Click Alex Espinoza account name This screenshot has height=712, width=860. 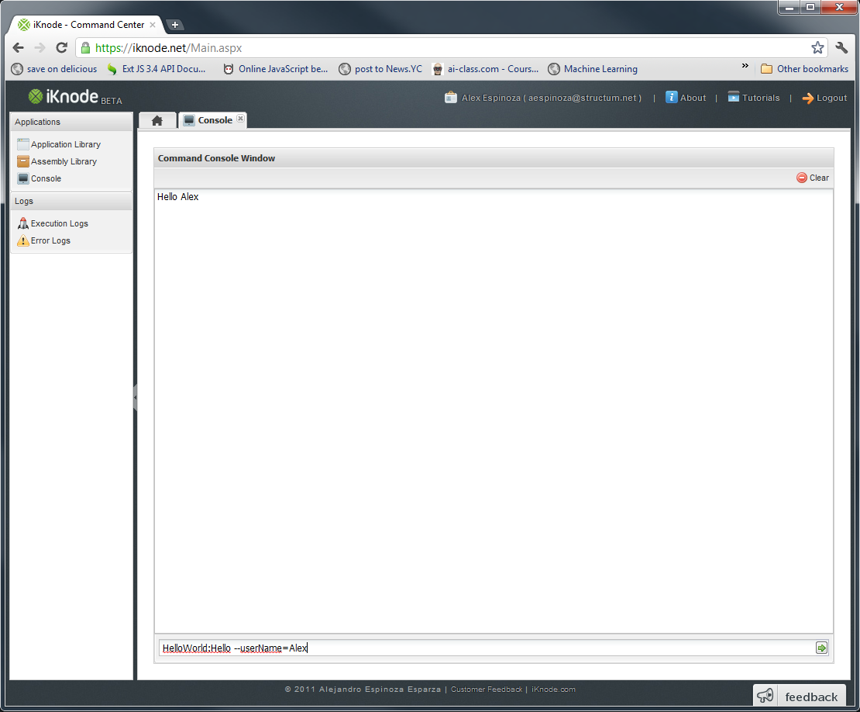pyautogui.click(x=551, y=98)
